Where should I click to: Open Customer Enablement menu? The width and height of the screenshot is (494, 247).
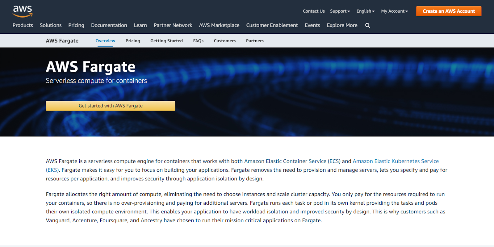(272, 25)
